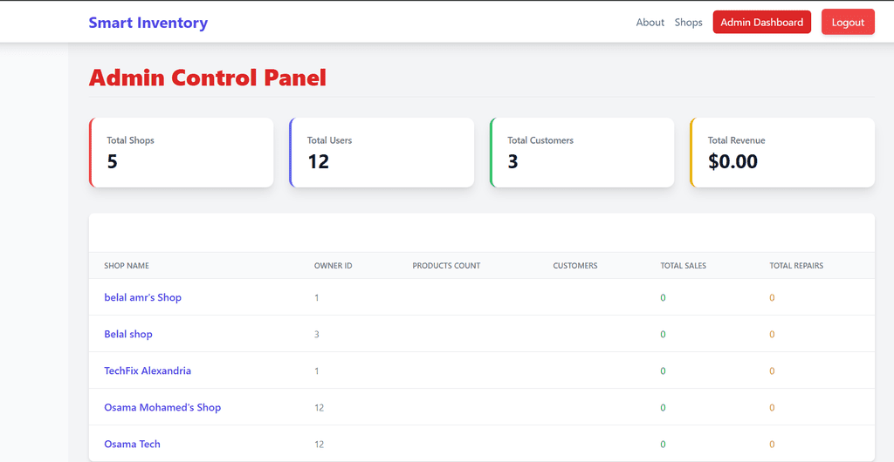Open belal amr's Shop link

pyautogui.click(x=142, y=298)
